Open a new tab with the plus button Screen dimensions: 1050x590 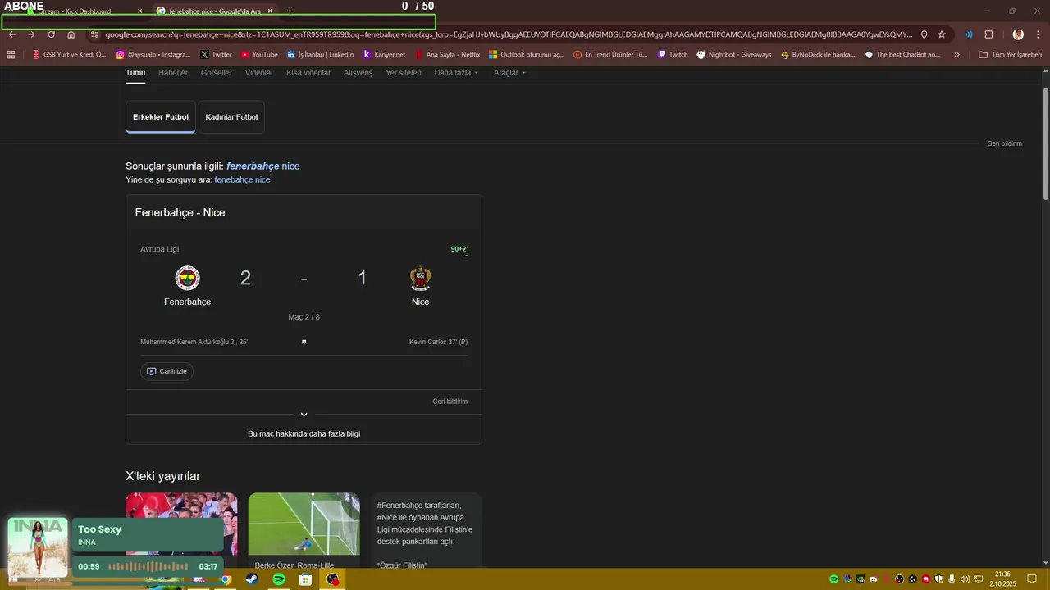tap(290, 11)
